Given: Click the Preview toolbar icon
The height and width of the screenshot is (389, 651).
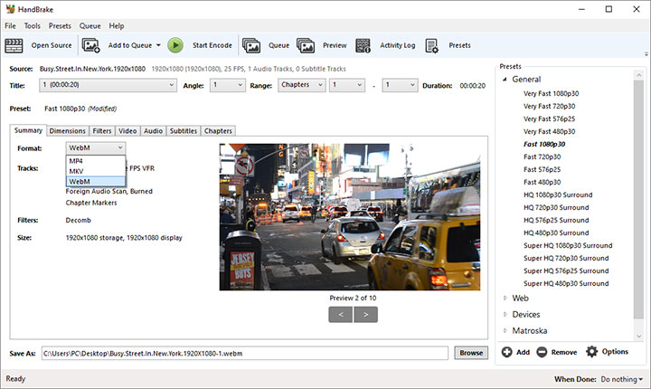Looking at the screenshot, I should [x=306, y=44].
